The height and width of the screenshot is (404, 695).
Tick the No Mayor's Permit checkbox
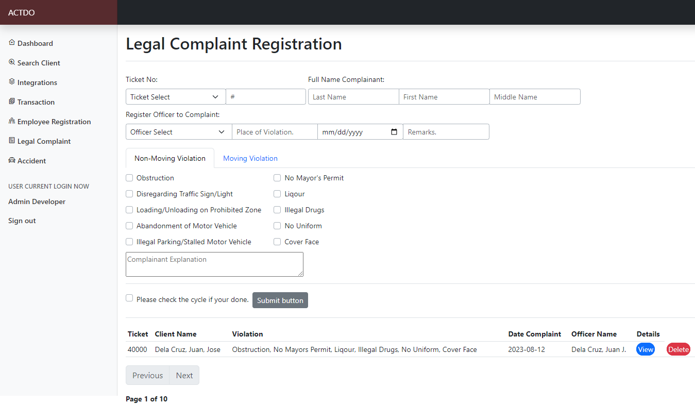pos(277,178)
